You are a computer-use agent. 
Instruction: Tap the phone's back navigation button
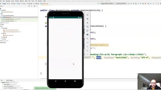coord(56,81)
